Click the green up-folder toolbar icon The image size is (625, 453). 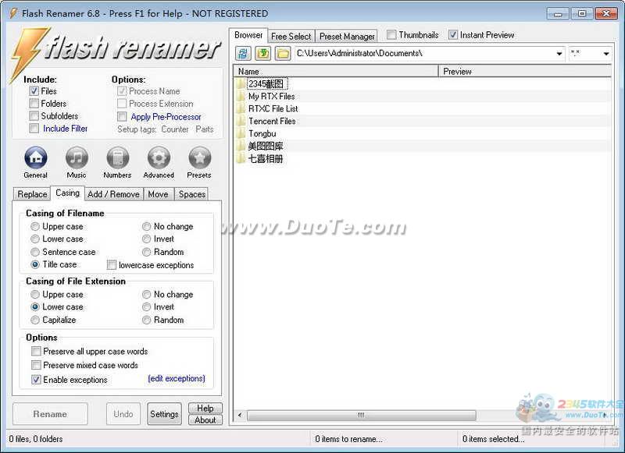262,53
